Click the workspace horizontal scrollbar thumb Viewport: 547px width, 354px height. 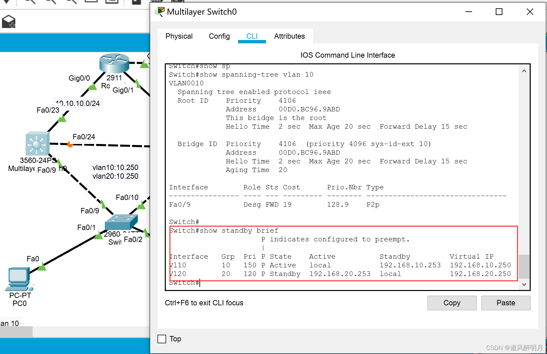(16, 332)
